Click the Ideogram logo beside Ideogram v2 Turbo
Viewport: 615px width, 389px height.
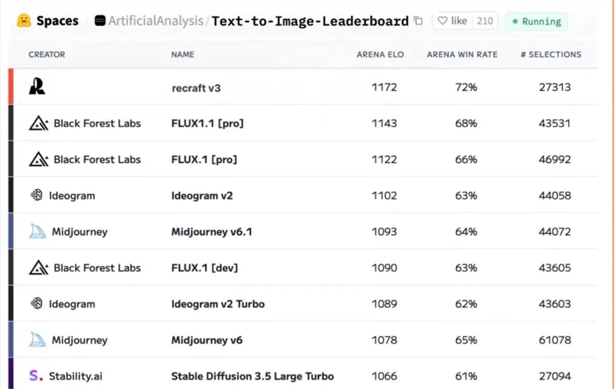(x=36, y=303)
